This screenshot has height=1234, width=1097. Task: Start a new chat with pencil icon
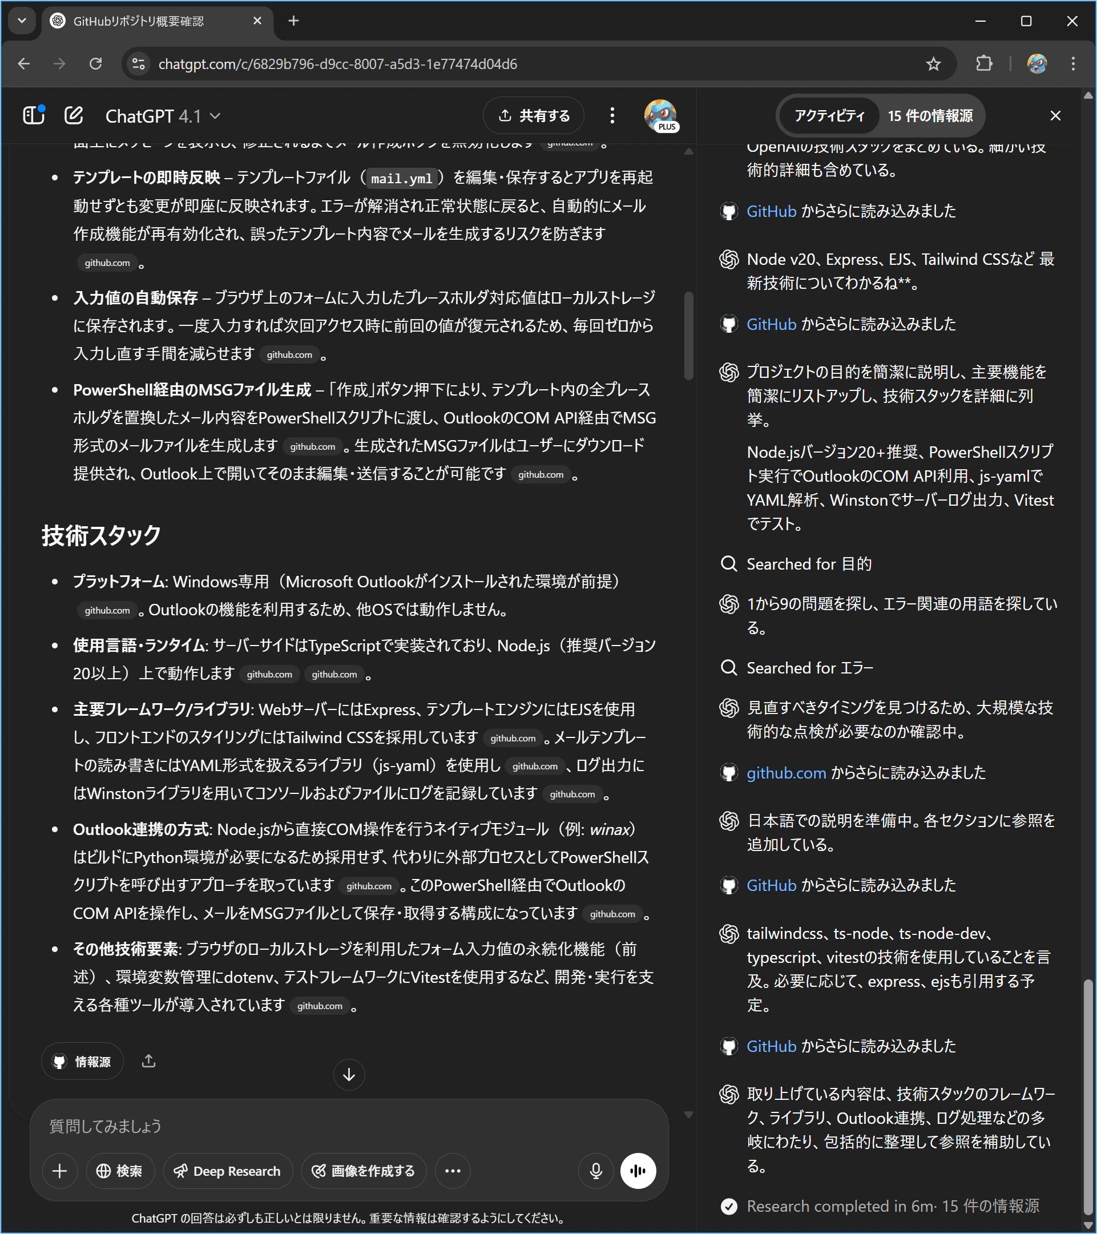74,115
